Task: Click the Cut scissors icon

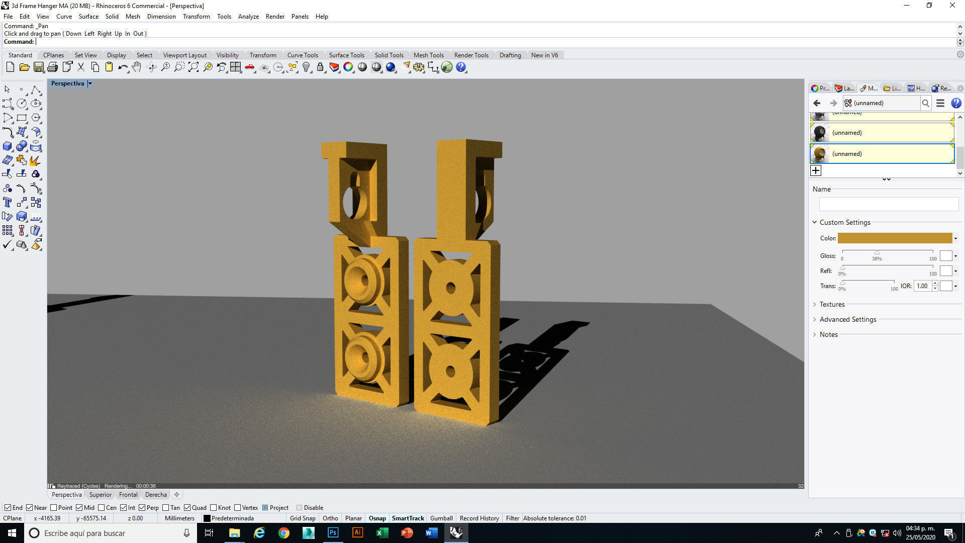Action: click(80, 67)
